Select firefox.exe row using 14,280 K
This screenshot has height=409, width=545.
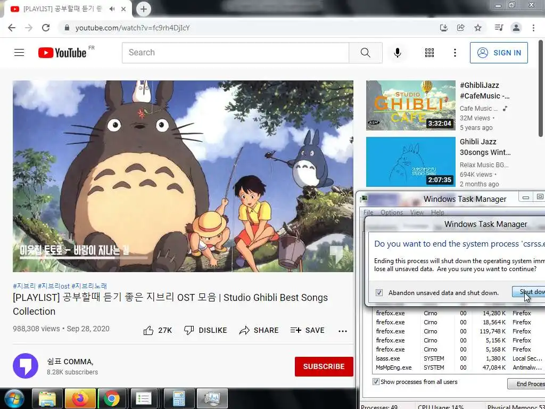click(x=459, y=313)
